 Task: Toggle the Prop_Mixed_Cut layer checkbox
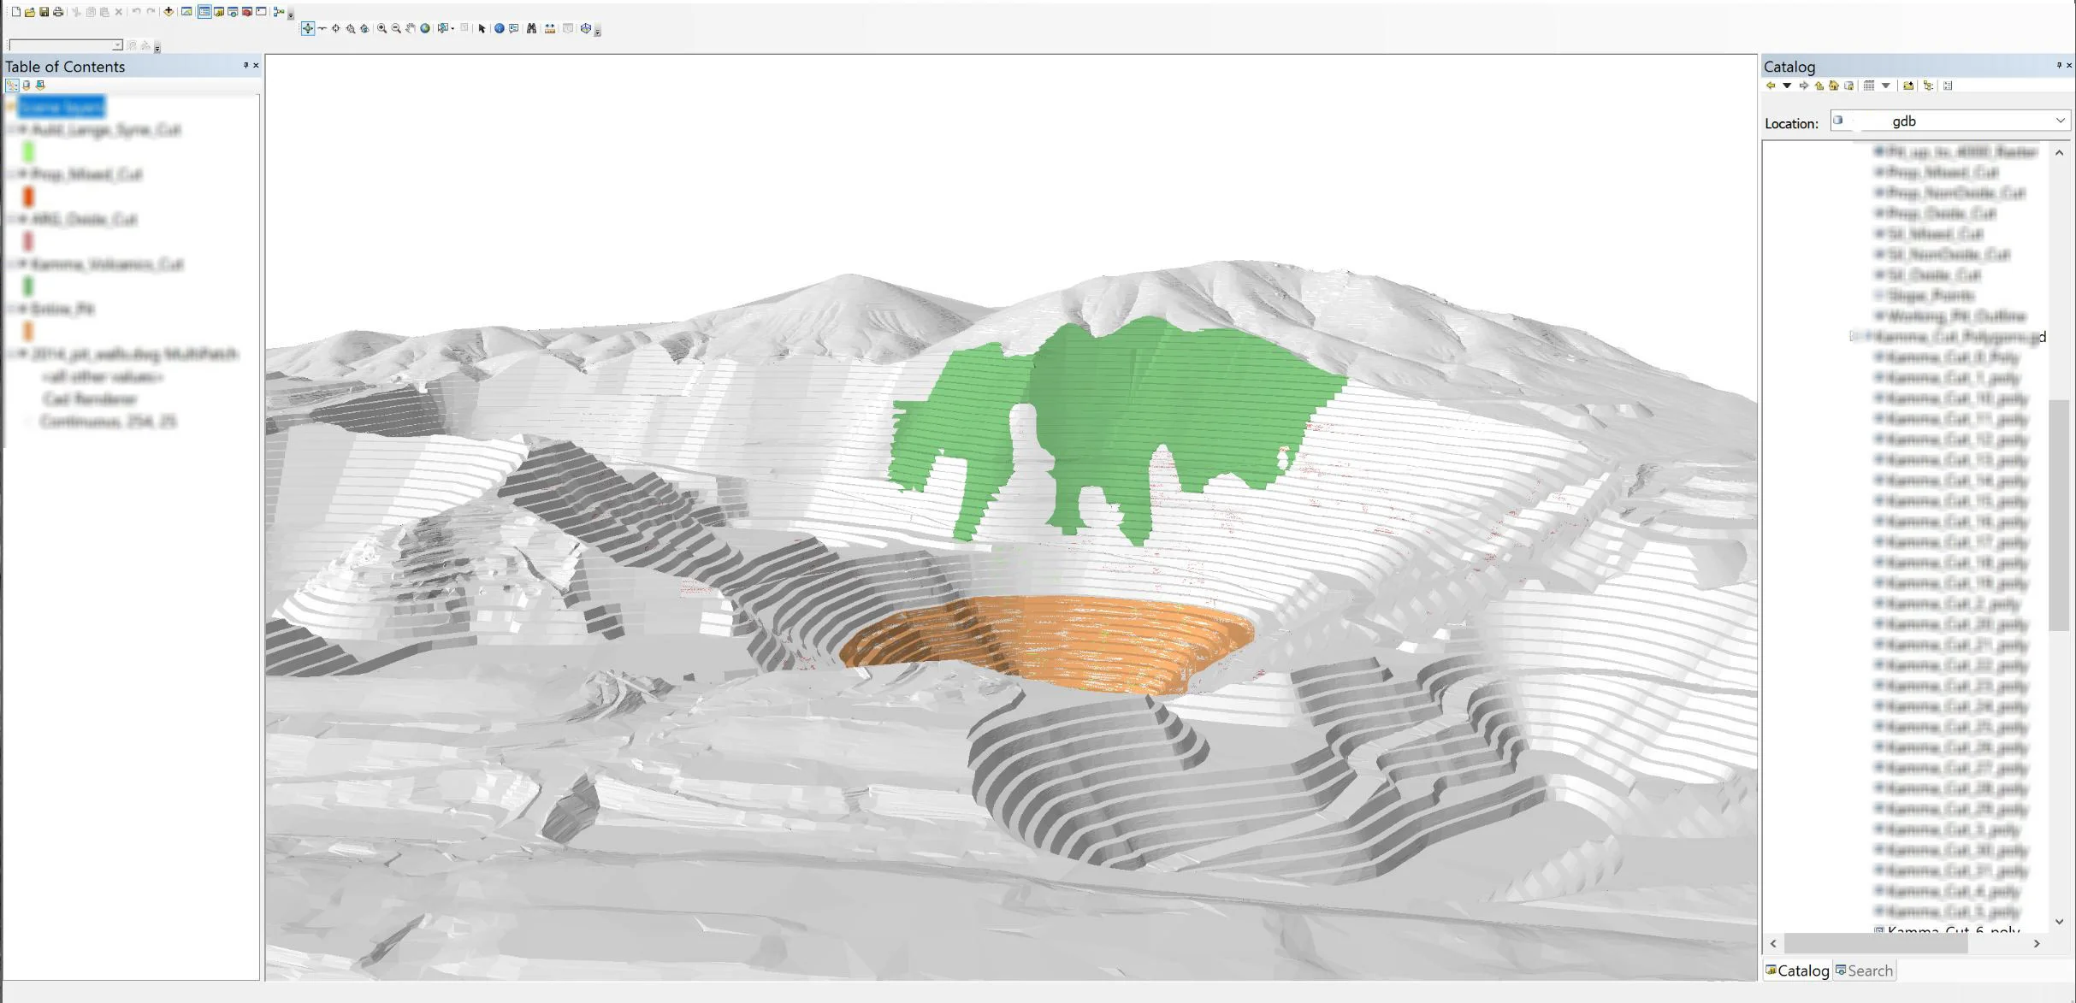[23, 174]
